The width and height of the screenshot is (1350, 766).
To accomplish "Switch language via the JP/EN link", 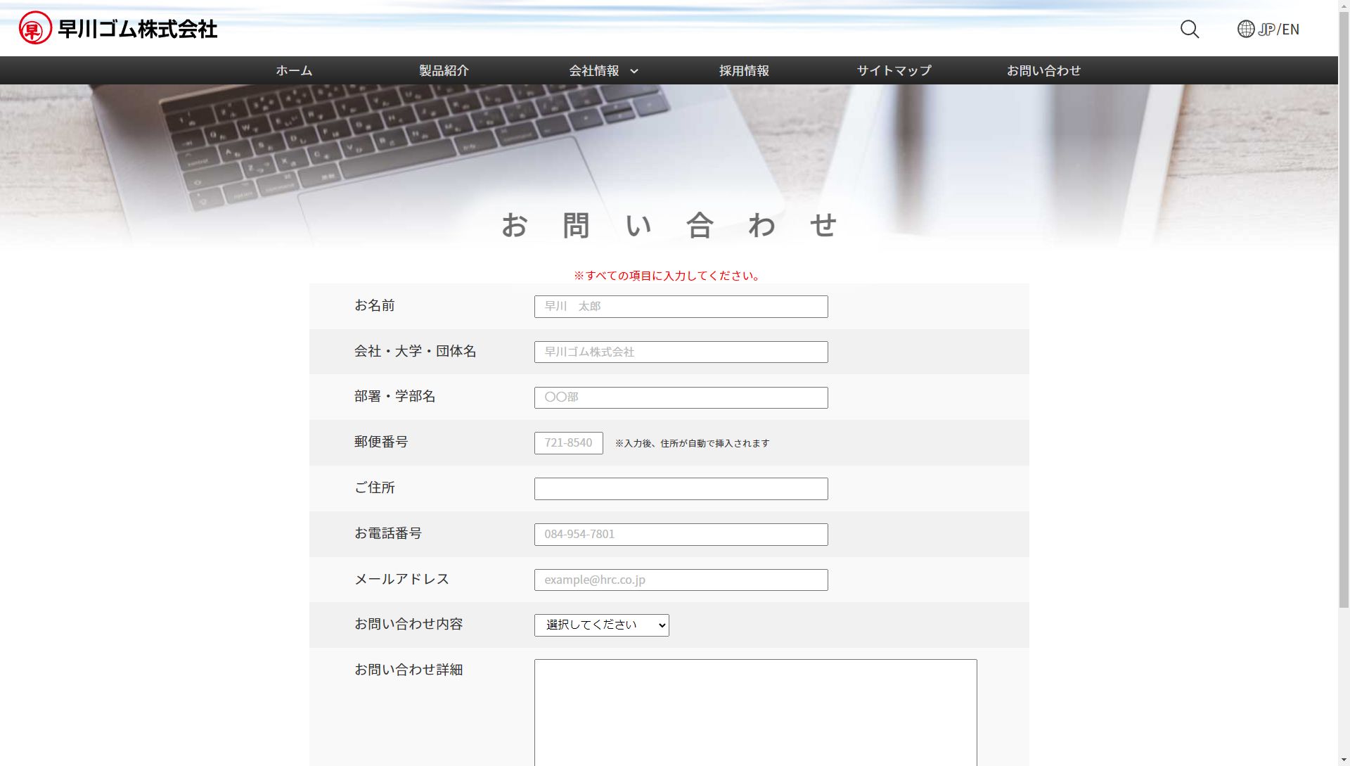I will tap(1279, 29).
